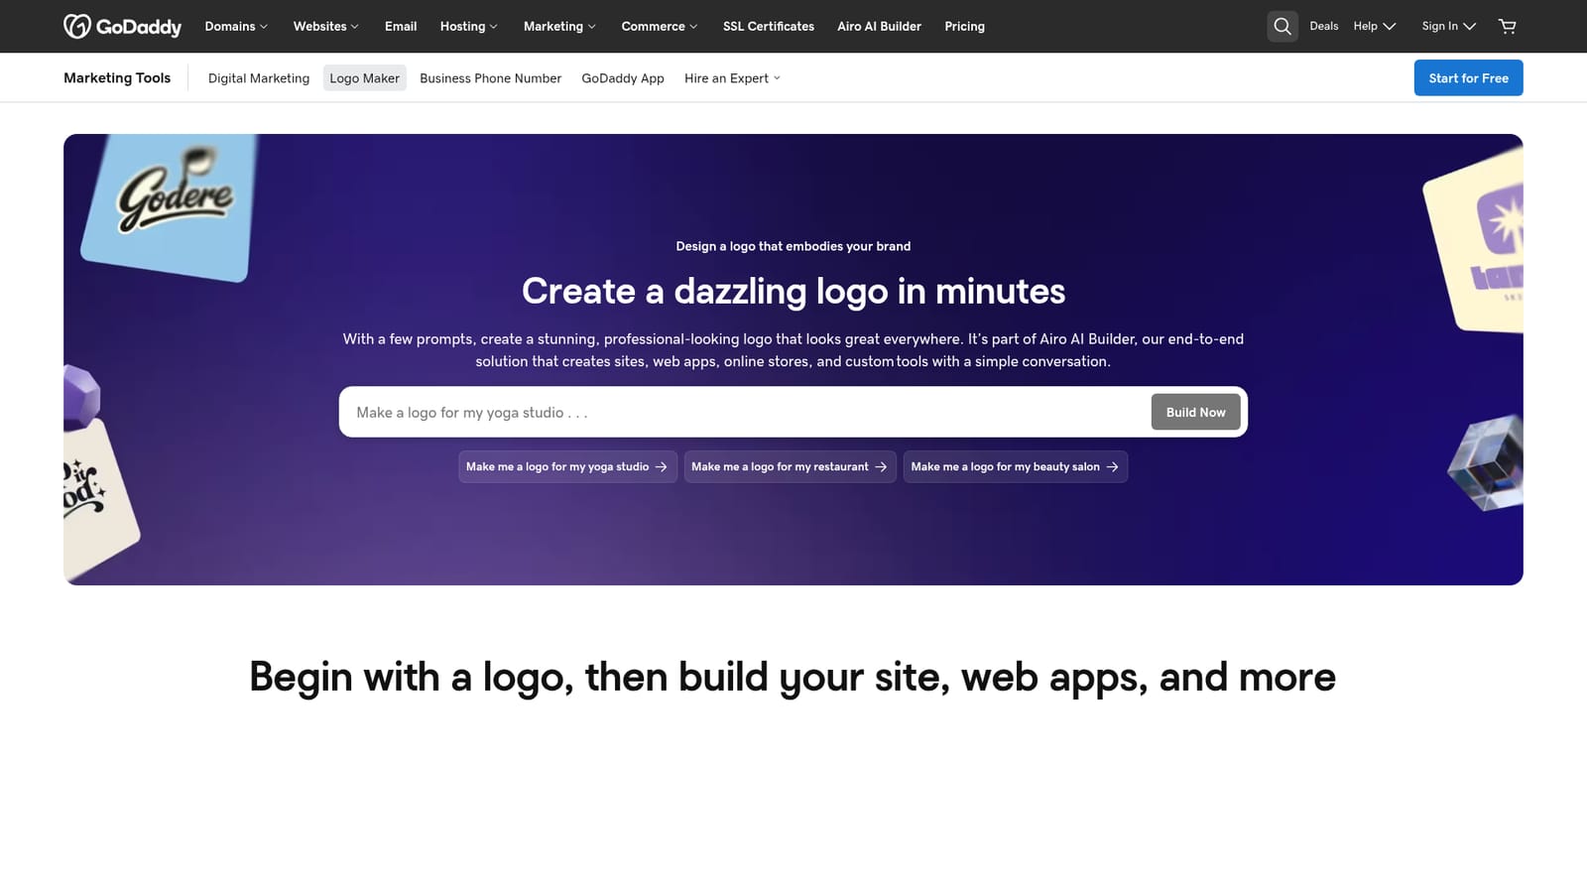The image size is (1587, 893).
Task: Open Airo AI Builder nav item
Action: (879, 26)
